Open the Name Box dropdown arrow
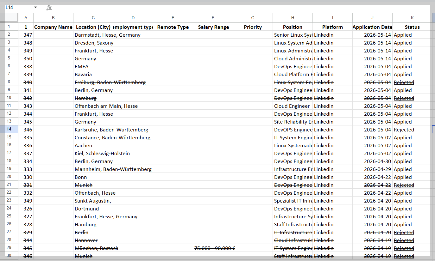Viewport: 435px width, 261px height. (35, 7)
